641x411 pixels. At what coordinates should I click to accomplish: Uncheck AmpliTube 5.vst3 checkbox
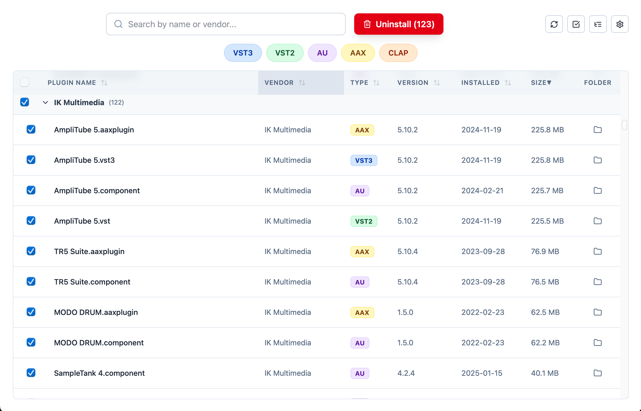(x=31, y=160)
